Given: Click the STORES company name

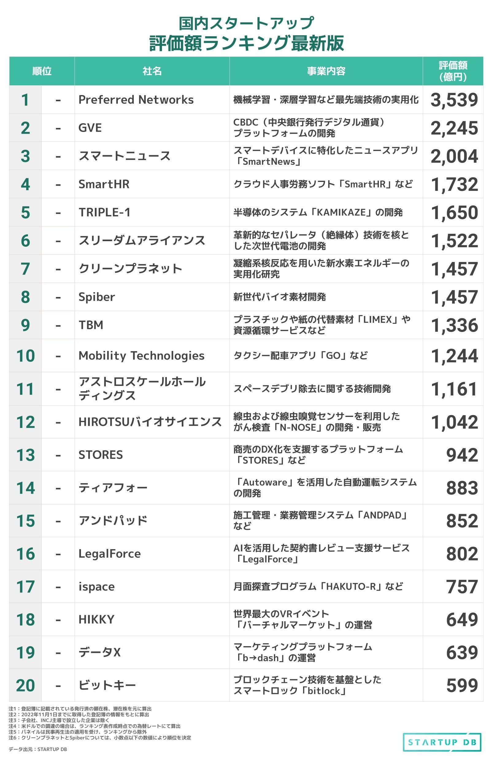Looking at the screenshot, I should (101, 455).
